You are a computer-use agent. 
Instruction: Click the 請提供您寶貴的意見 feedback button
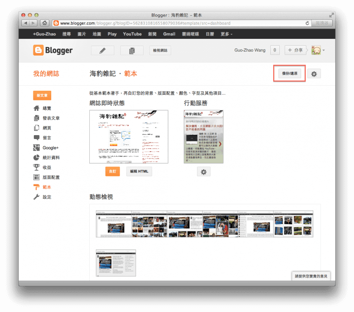[x=311, y=276]
